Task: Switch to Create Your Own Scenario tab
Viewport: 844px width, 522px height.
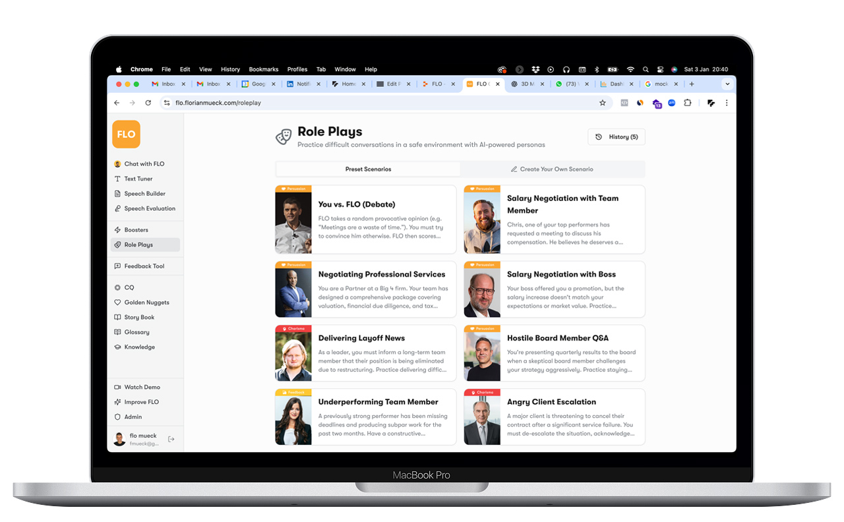Action: (x=552, y=169)
